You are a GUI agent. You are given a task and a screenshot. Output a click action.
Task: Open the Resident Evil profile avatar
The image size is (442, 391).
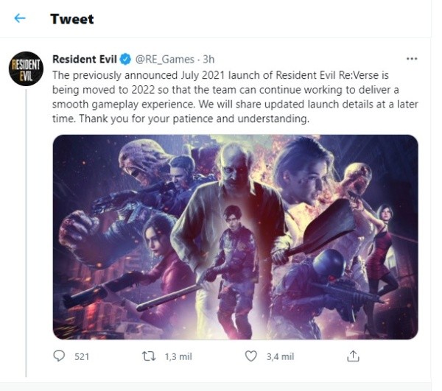[26, 69]
